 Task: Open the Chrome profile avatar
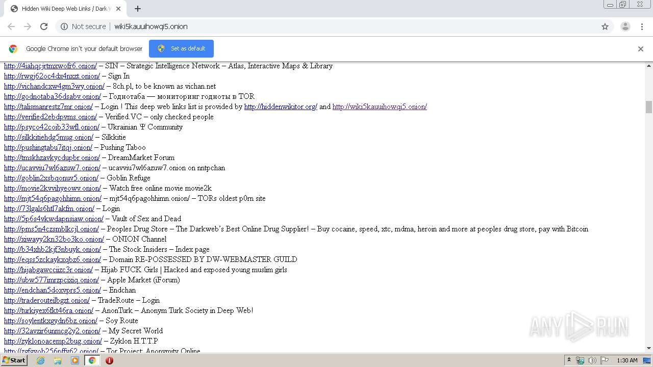click(625, 27)
